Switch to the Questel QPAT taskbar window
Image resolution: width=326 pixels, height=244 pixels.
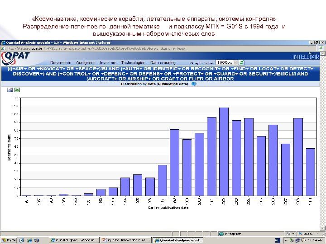point(74,240)
